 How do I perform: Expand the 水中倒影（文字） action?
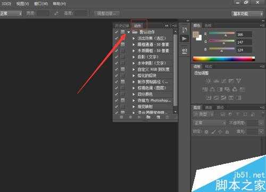(134, 63)
